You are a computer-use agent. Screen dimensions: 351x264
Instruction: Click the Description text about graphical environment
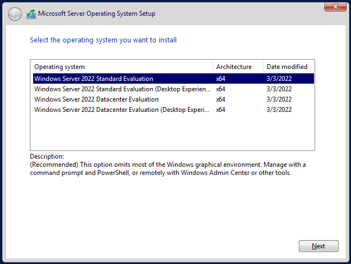[168, 169]
